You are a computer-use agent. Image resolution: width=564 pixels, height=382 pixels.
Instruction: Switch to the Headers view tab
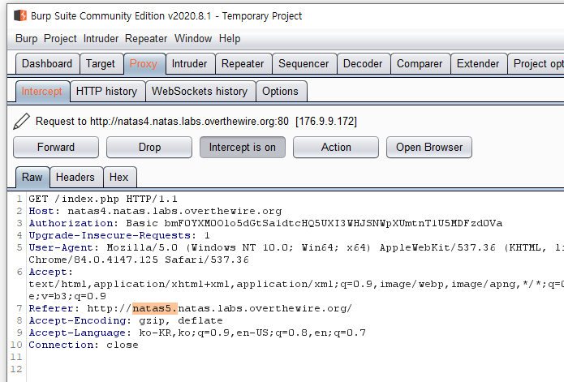[75, 177]
